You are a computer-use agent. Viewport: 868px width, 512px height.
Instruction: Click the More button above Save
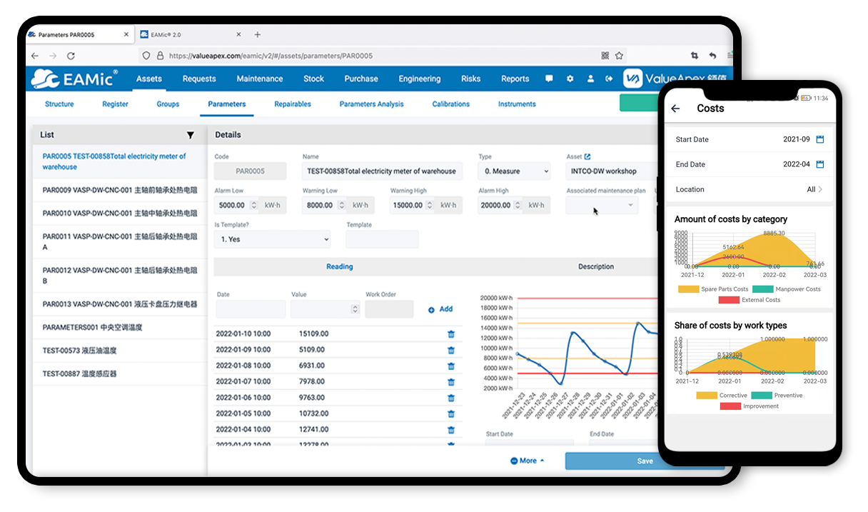tap(528, 461)
